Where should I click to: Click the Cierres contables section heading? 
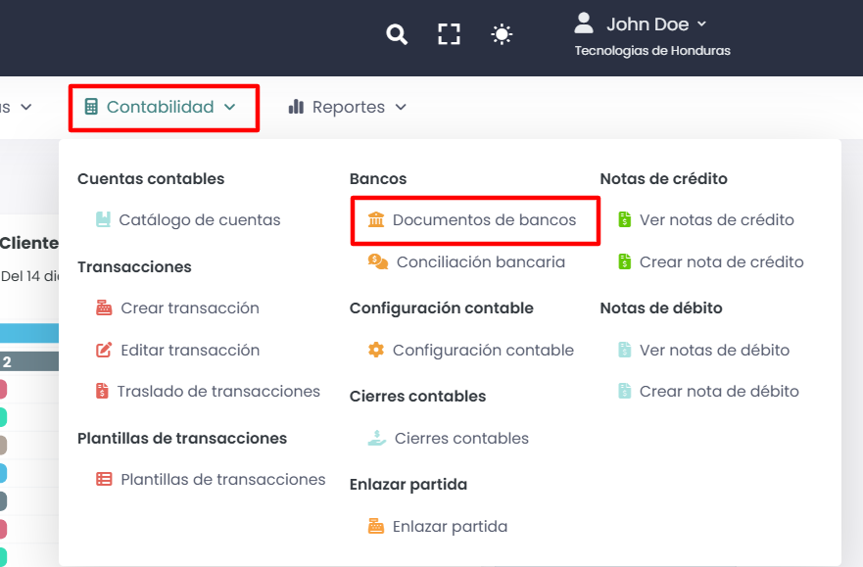click(x=417, y=396)
